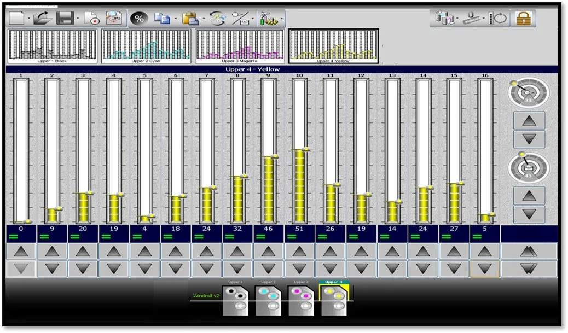Switch to the Upper 2 cyan unit tab
Screen dimensions: 568x333
pyautogui.click(x=269, y=299)
